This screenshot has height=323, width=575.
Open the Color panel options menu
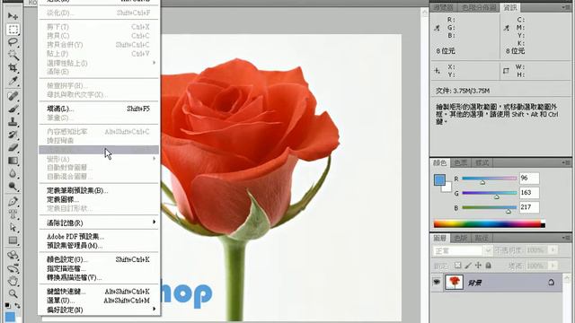[566, 162]
